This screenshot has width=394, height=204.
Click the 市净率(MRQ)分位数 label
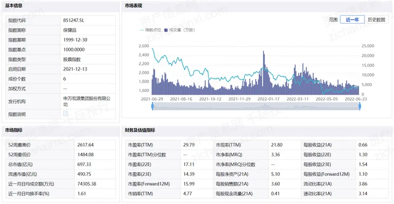coord(235,164)
